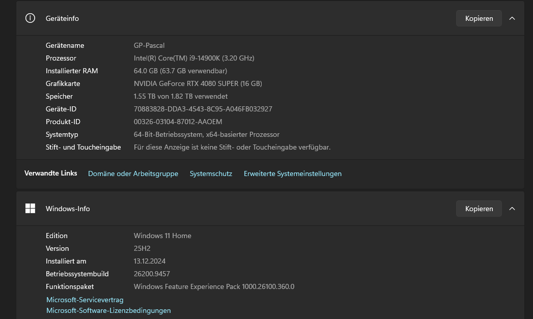Click the Funktionspaket Feature Experience Pack value
The image size is (533, 319).
[214, 286]
